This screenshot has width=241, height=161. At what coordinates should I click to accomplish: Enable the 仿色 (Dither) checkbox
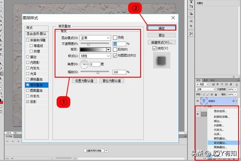tap(115, 37)
